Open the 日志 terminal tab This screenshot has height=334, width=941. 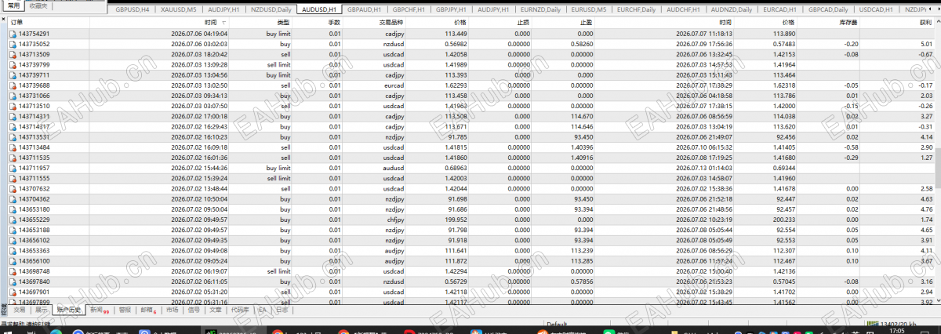(x=282, y=310)
